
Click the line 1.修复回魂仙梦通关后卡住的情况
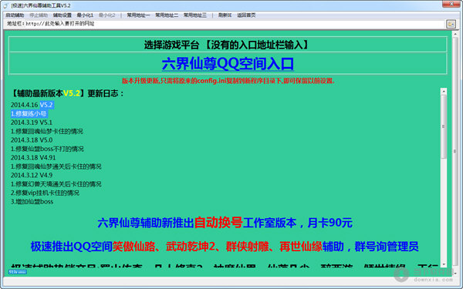(56, 166)
